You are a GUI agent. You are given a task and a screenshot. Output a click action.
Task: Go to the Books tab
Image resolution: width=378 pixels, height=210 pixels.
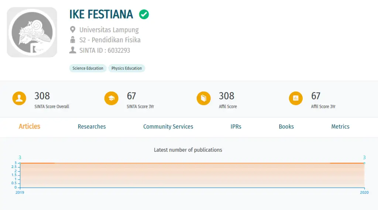pyautogui.click(x=286, y=126)
